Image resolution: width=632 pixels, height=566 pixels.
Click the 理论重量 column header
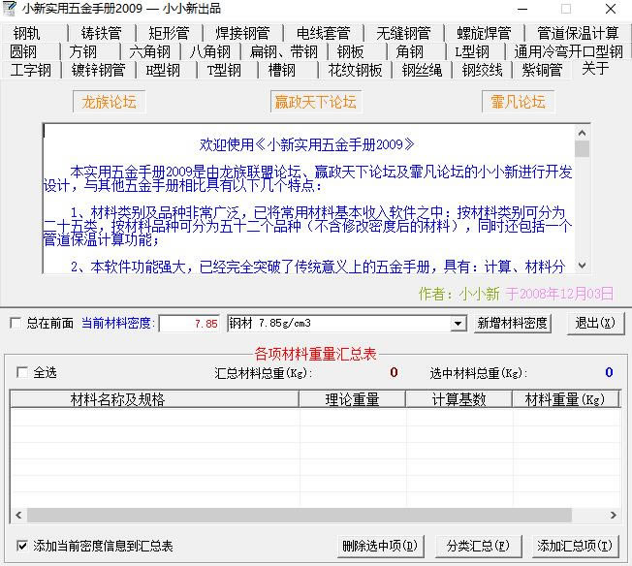(352, 399)
